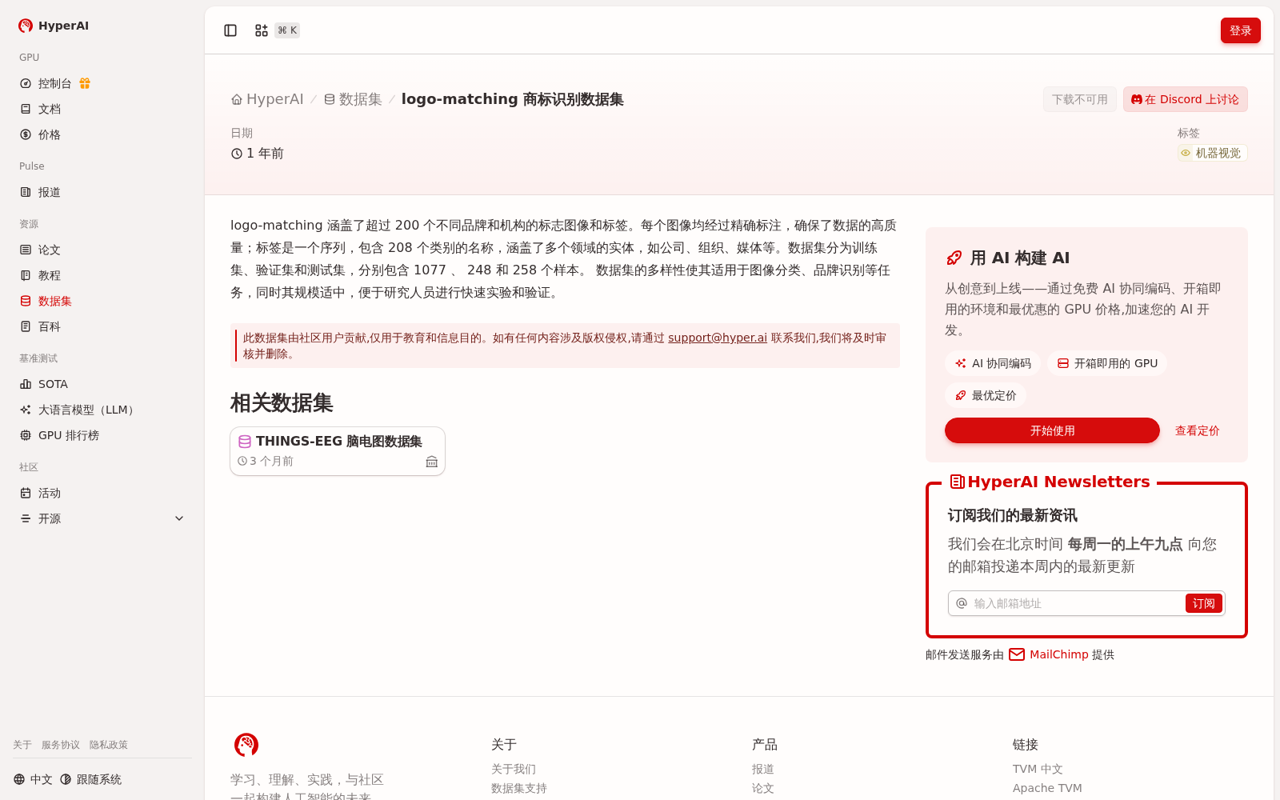1280x800 pixels.
Task: Change theme via 跟随系统 selector
Action: pyautogui.click(x=90, y=779)
